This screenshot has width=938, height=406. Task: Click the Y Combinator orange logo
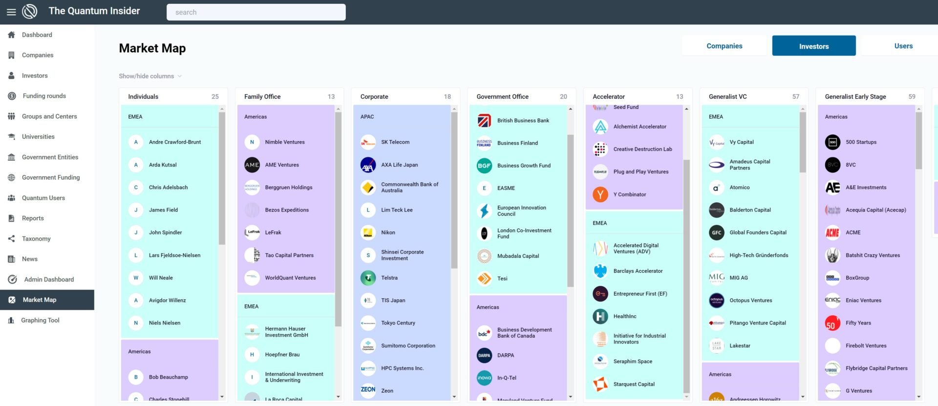(x=600, y=194)
